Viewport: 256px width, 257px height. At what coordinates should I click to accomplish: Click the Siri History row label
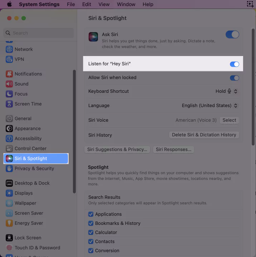[x=100, y=135]
